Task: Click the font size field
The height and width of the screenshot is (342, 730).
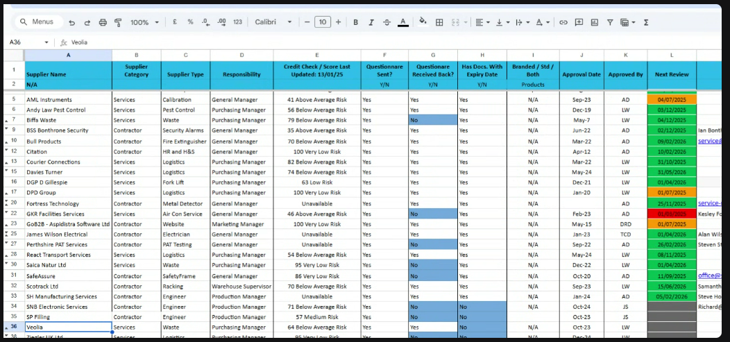Action: coord(323,22)
